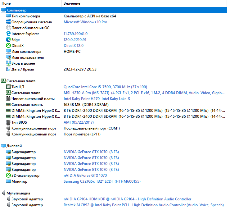Click the port icon for LPT1 row
The image size is (230, 210).
[x=8, y=134]
